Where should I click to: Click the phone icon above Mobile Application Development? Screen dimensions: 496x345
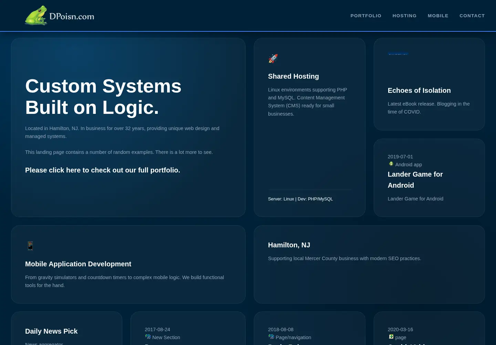(x=30, y=246)
